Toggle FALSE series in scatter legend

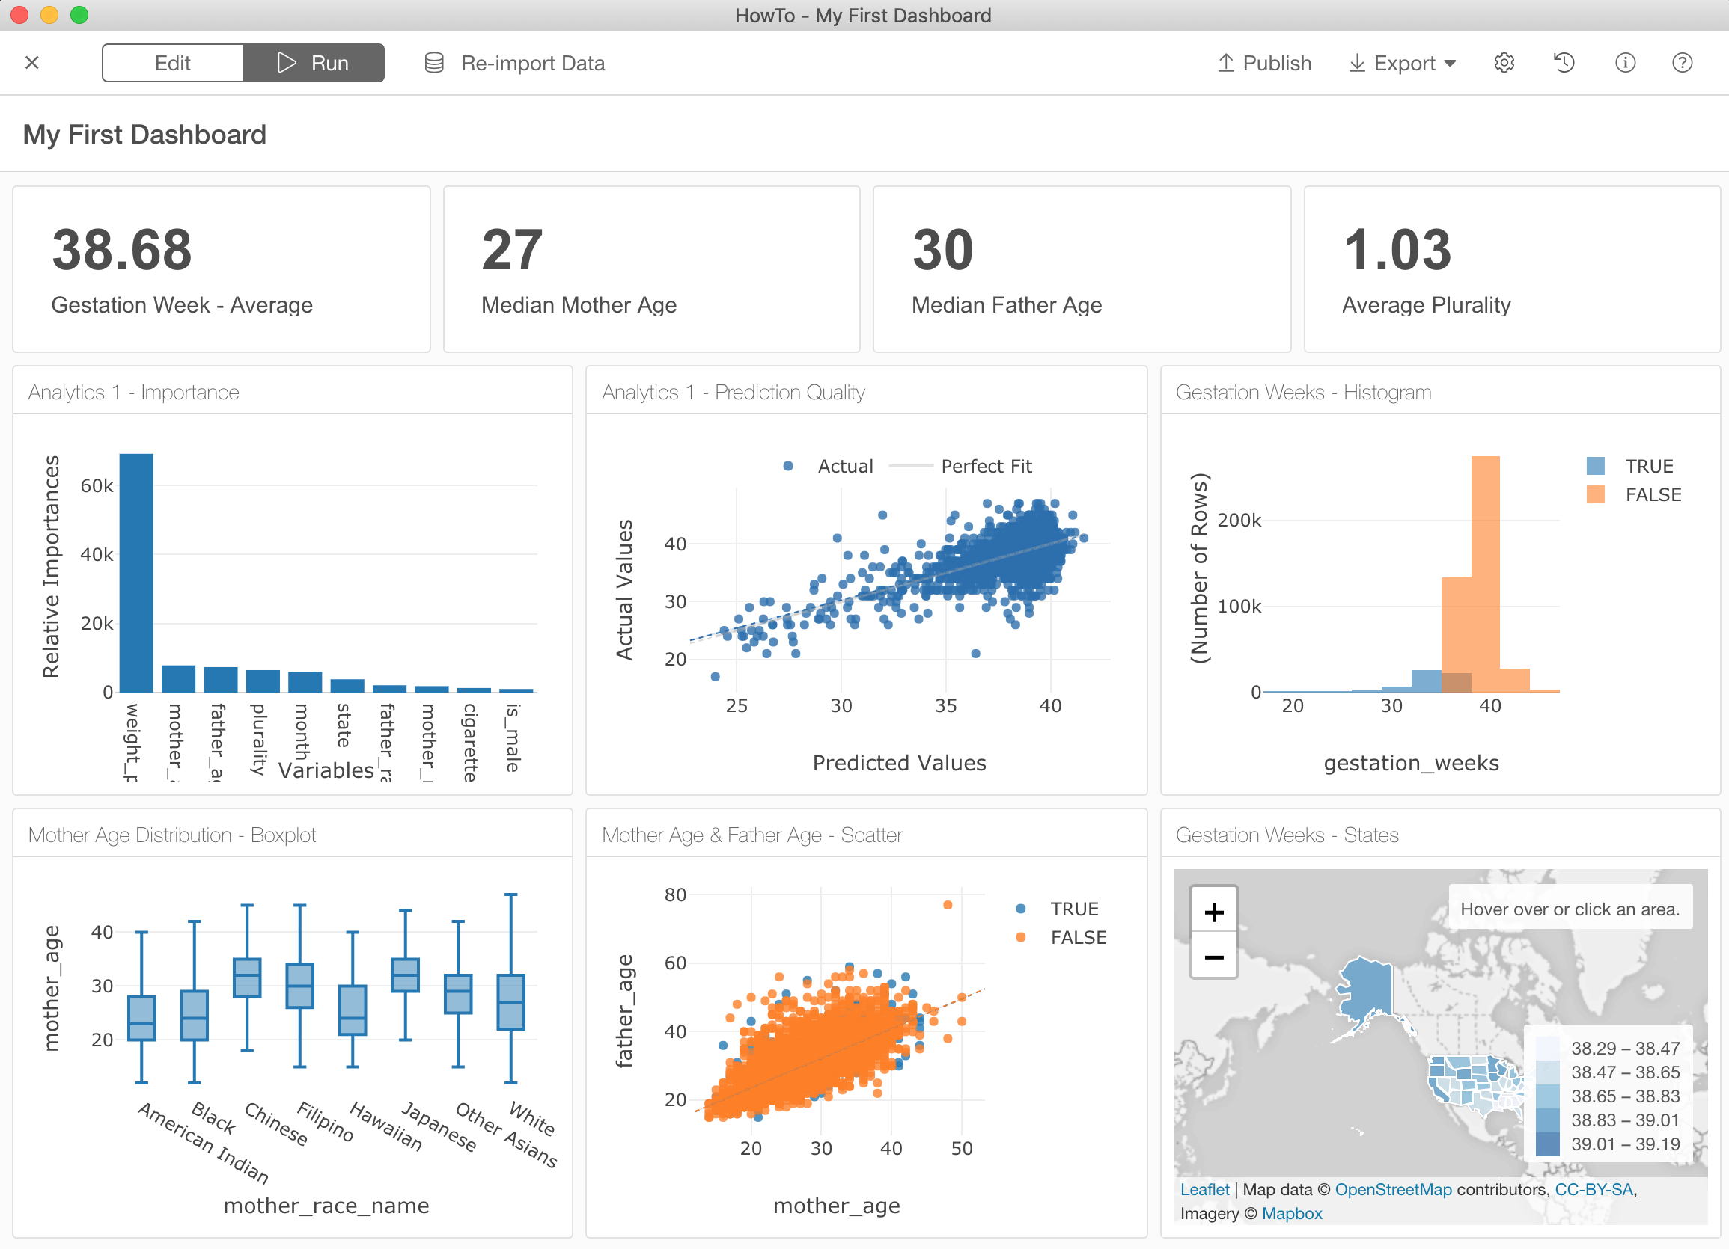[1061, 938]
